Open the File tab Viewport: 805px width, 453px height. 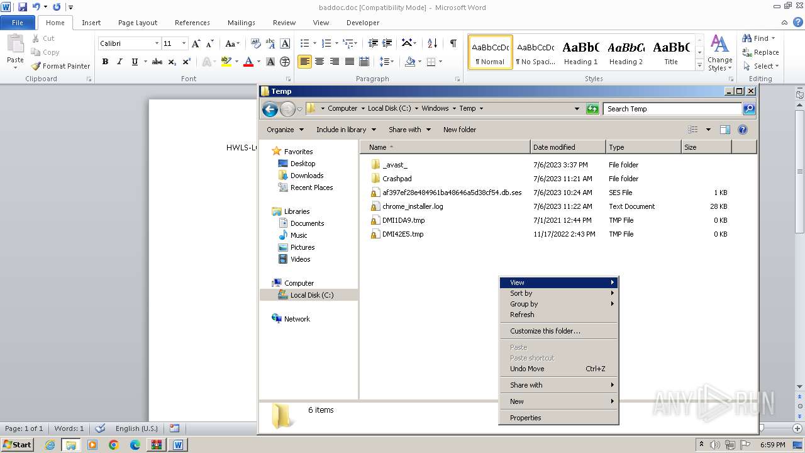coord(18,23)
